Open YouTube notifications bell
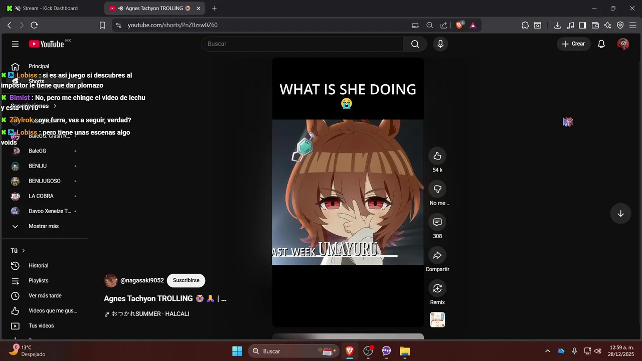642x361 pixels. [x=601, y=44]
